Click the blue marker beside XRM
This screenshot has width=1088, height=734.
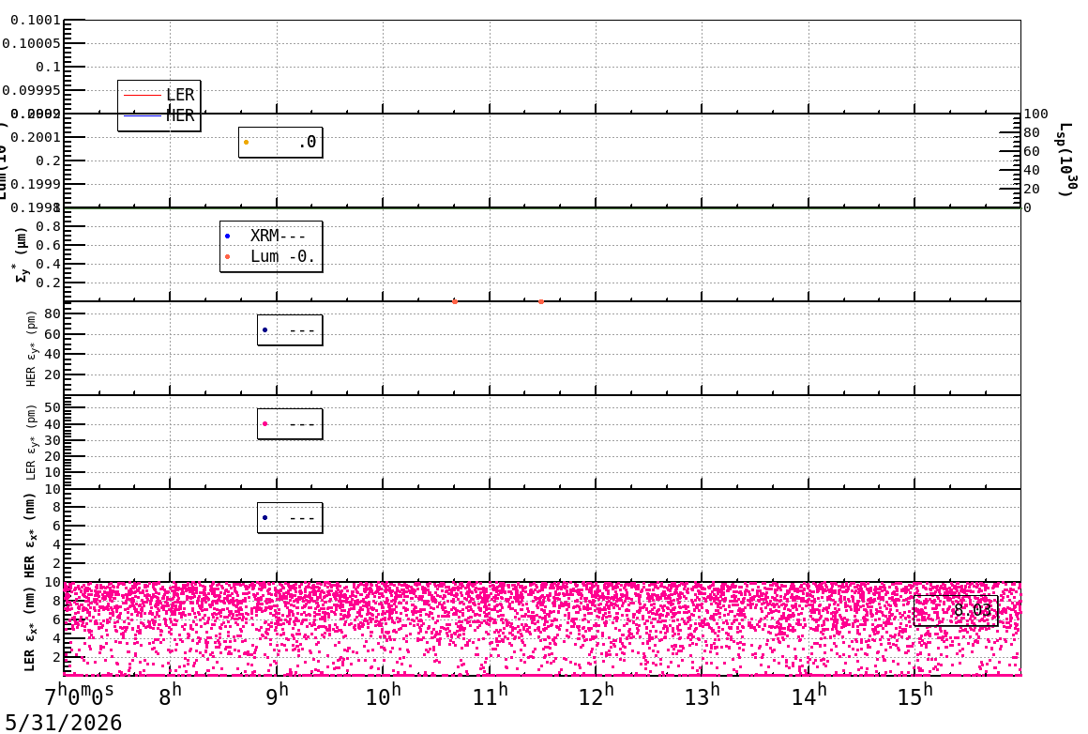[228, 237]
